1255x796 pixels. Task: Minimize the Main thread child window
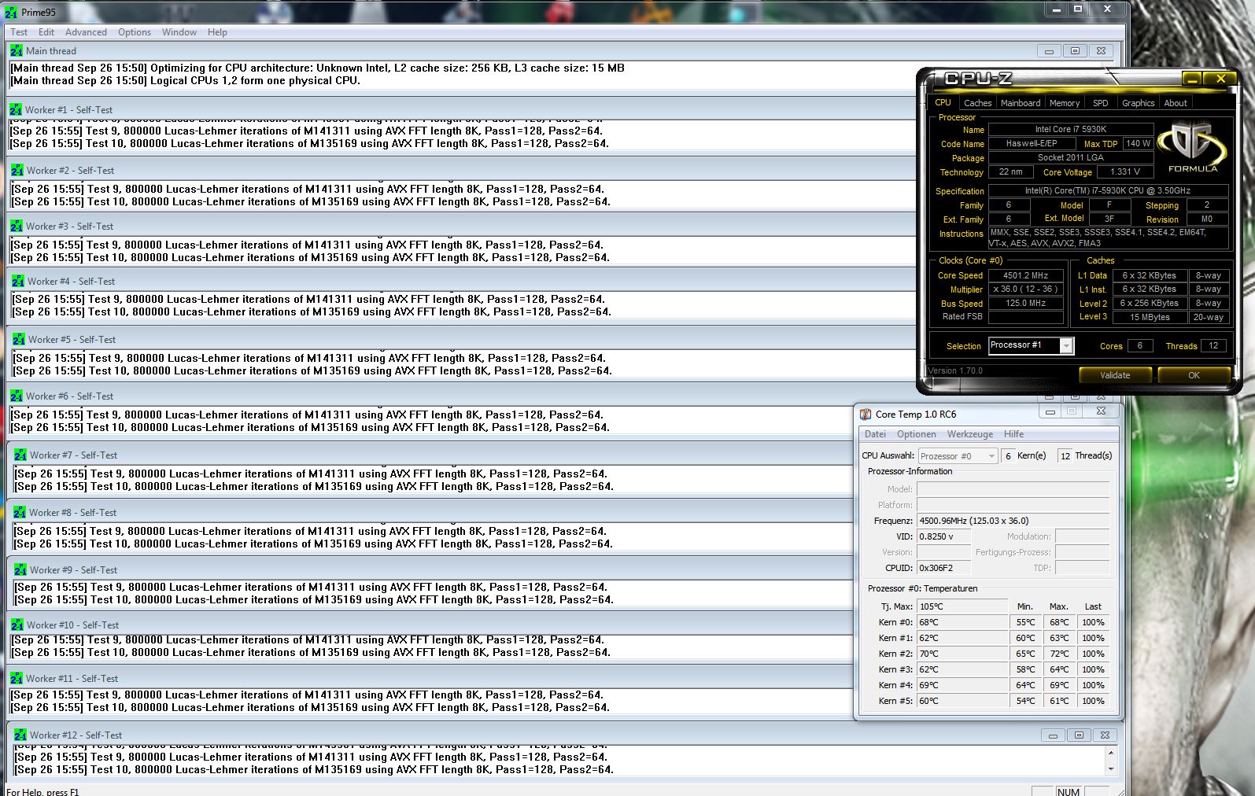click(x=1049, y=50)
